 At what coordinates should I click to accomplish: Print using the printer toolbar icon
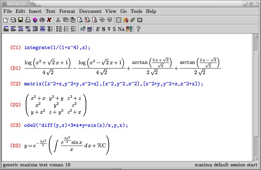click(x=28, y=20)
